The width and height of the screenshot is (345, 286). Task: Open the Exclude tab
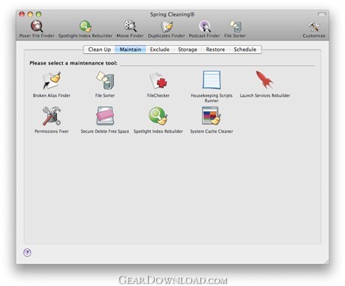160,50
